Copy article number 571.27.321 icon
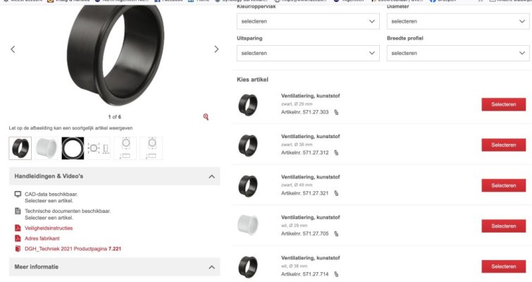The image size is (532, 282). click(336, 192)
